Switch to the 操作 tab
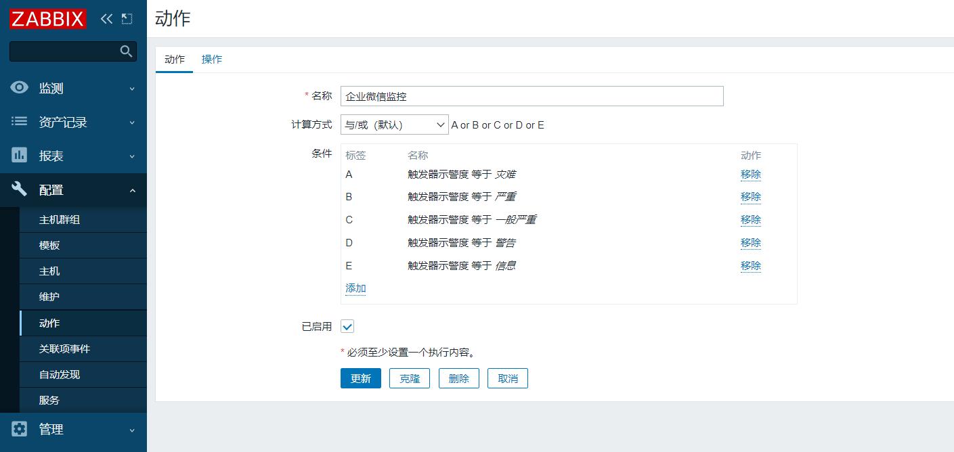Image resolution: width=954 pixels, height=452 pixels. pos(211,59)
